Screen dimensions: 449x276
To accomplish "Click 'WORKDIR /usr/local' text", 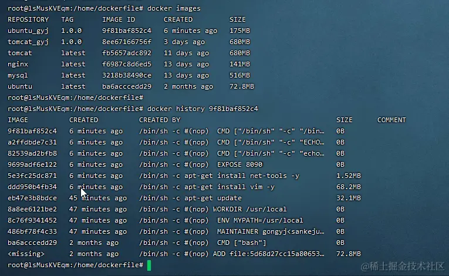I will (x=249, y=209).
